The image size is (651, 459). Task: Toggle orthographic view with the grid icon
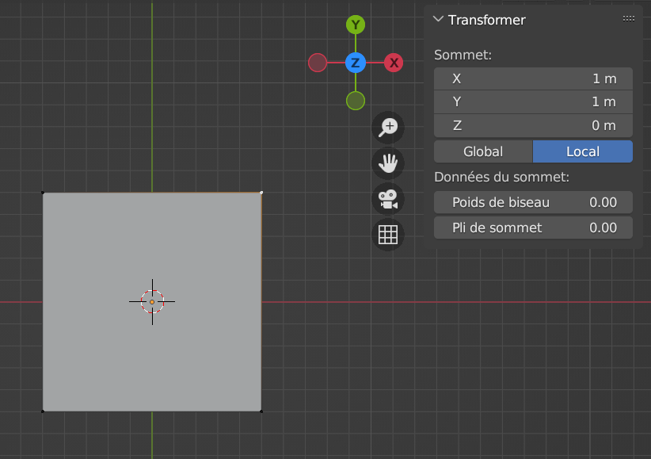(388, 235)
